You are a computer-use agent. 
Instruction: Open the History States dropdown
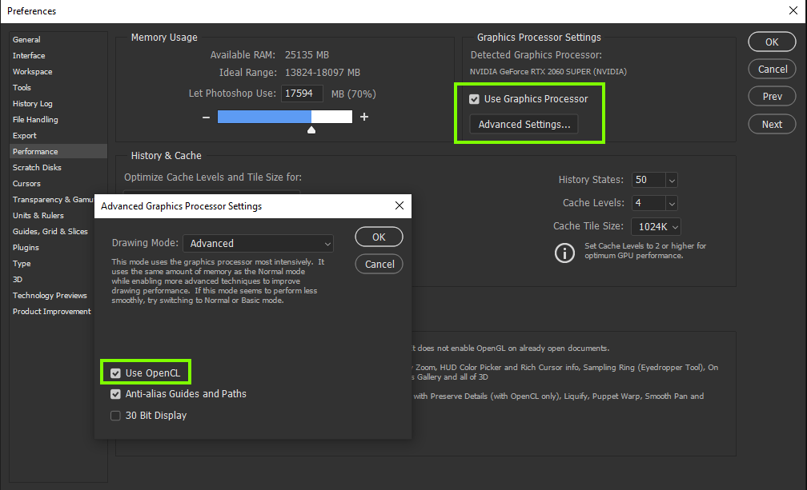[x=671, y=180]
